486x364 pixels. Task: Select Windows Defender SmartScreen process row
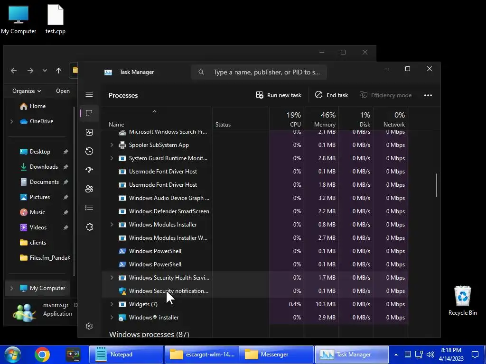[255, 211]
